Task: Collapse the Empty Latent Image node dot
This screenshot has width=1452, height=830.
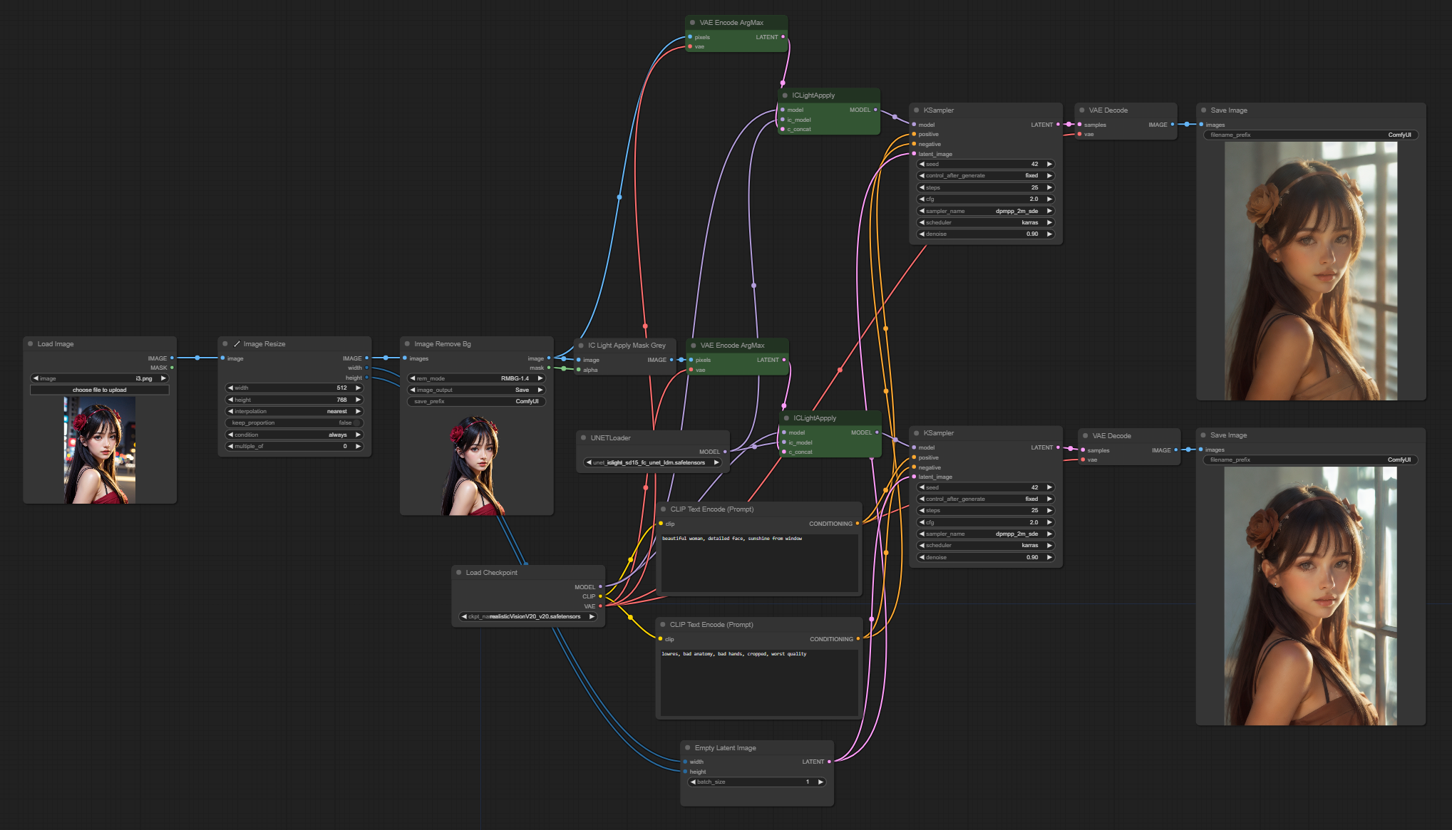Action: (687, 748)
